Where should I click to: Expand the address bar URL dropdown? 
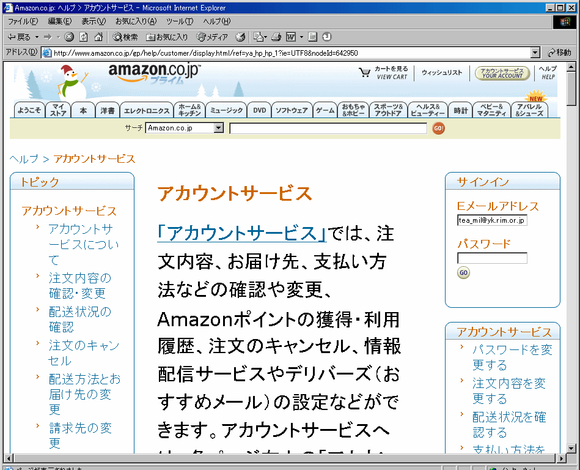click(535, 53)
